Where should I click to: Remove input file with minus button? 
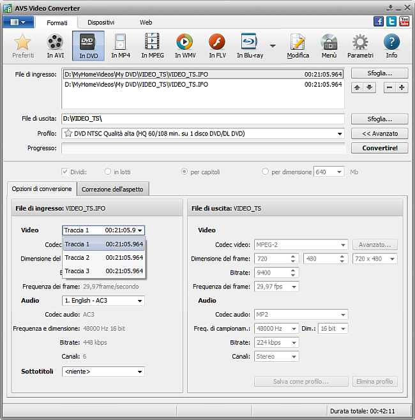(x=389, y=87)
